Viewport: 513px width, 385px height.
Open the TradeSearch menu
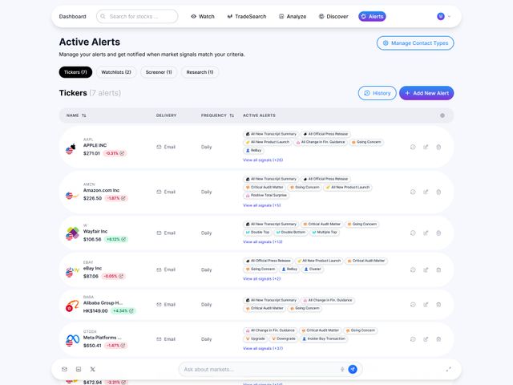[x=247, y=16]
